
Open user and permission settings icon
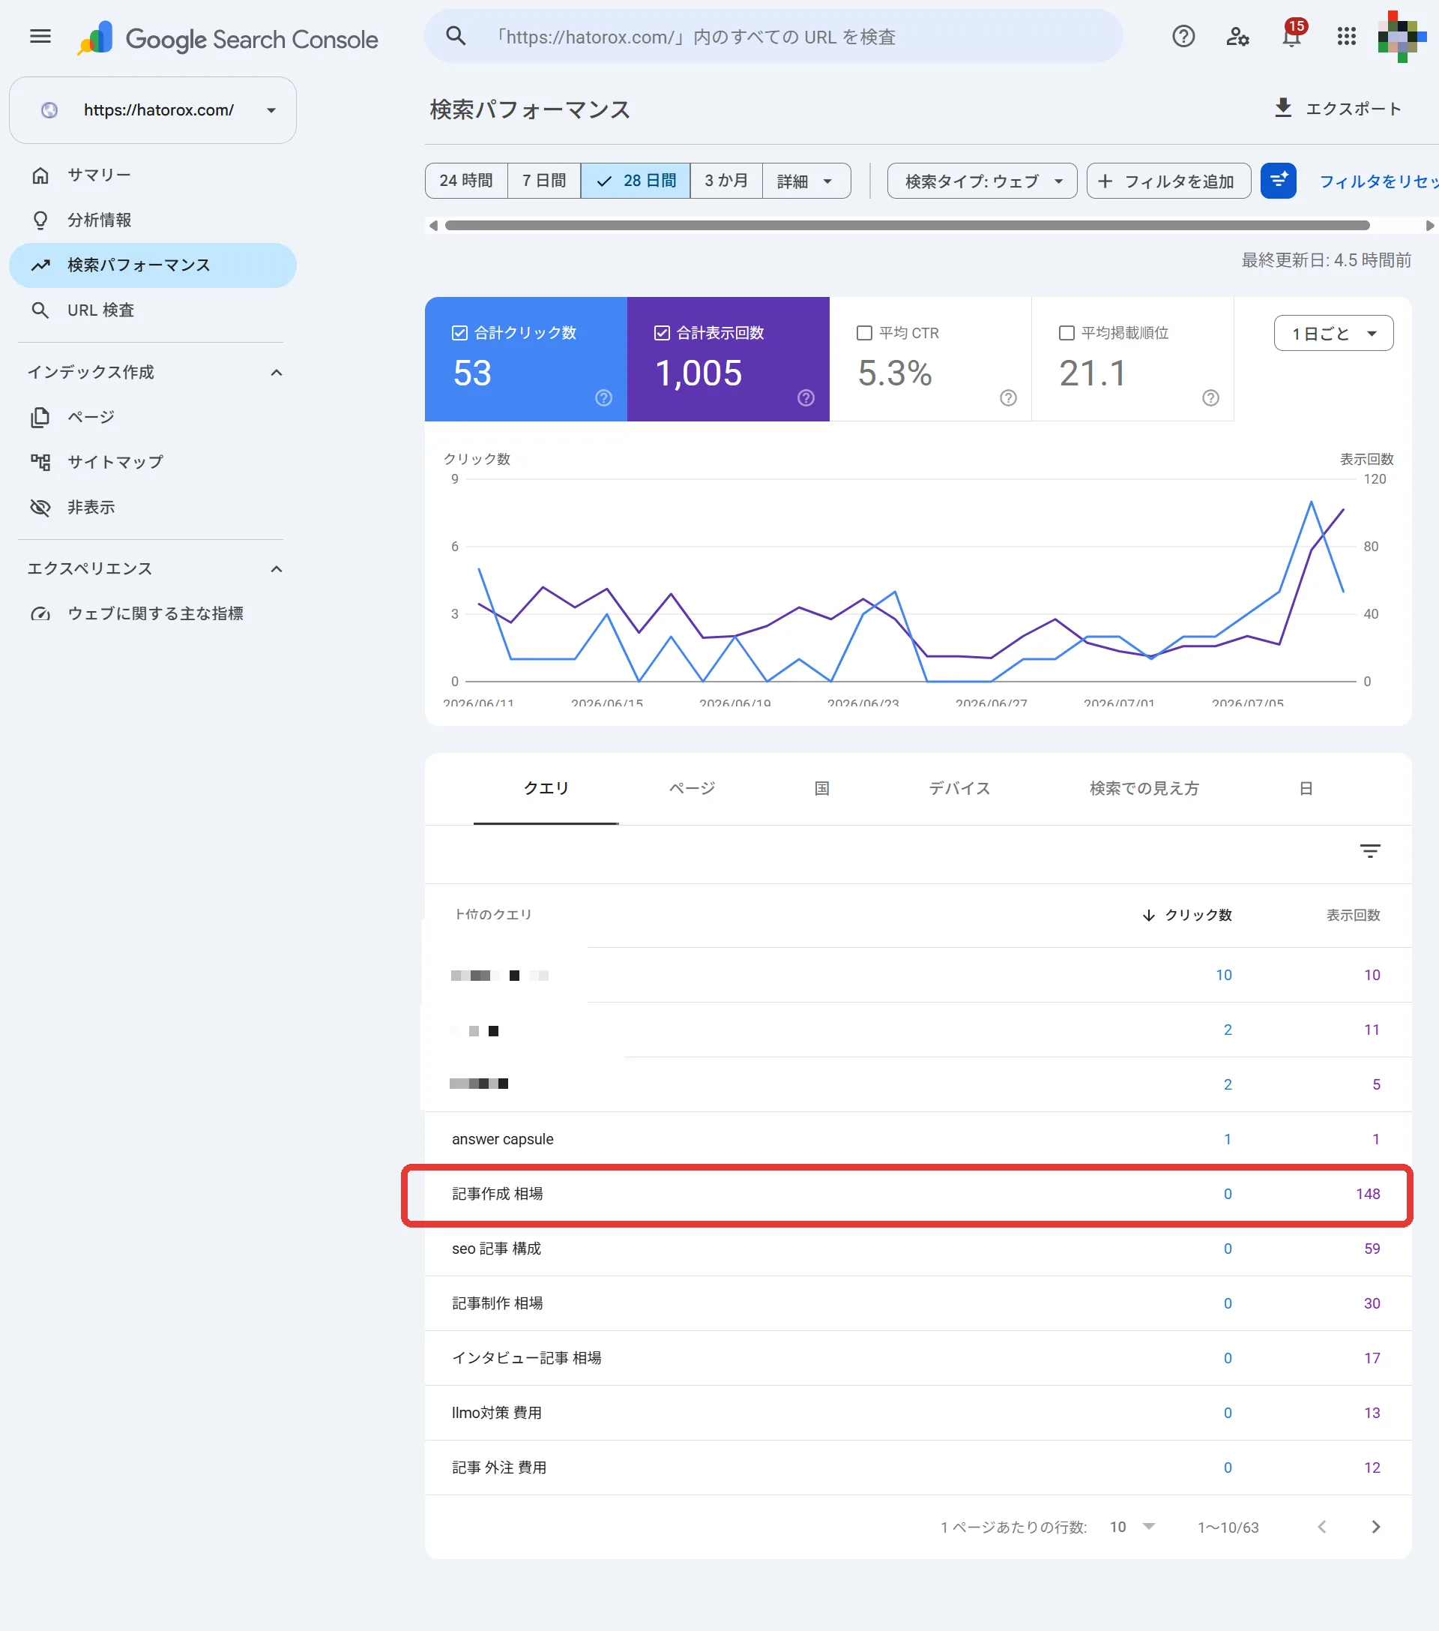1237,37
